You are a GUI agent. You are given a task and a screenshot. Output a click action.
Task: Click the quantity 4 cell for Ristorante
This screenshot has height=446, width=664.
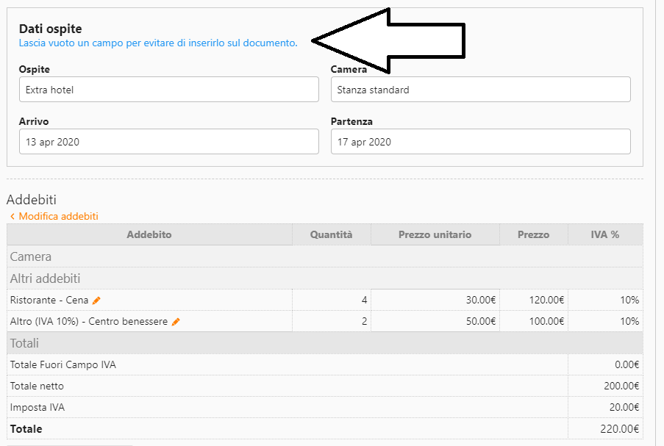pos(331,300)
